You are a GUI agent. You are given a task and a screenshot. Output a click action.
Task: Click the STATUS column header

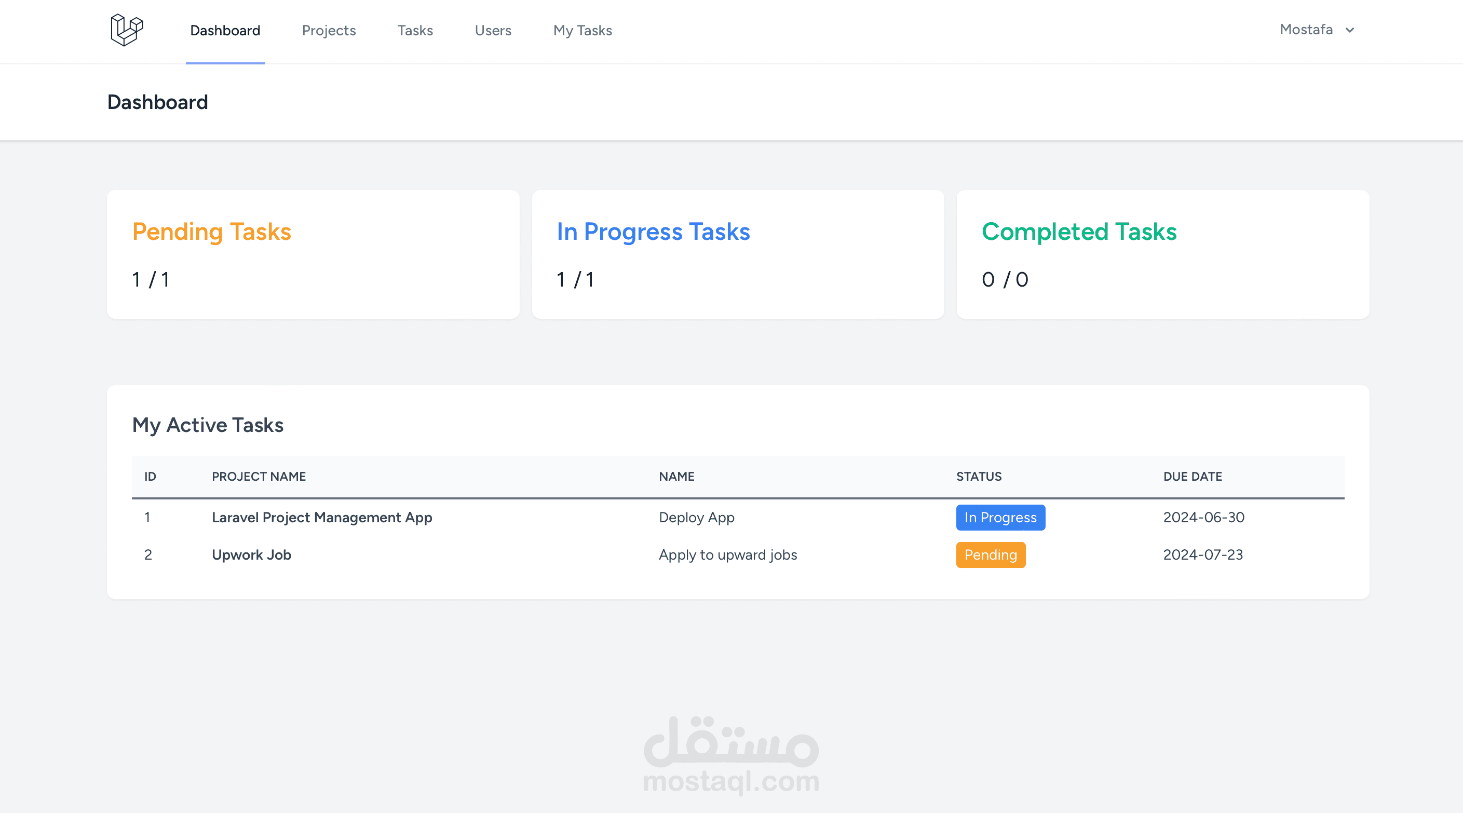pos(979,477)
